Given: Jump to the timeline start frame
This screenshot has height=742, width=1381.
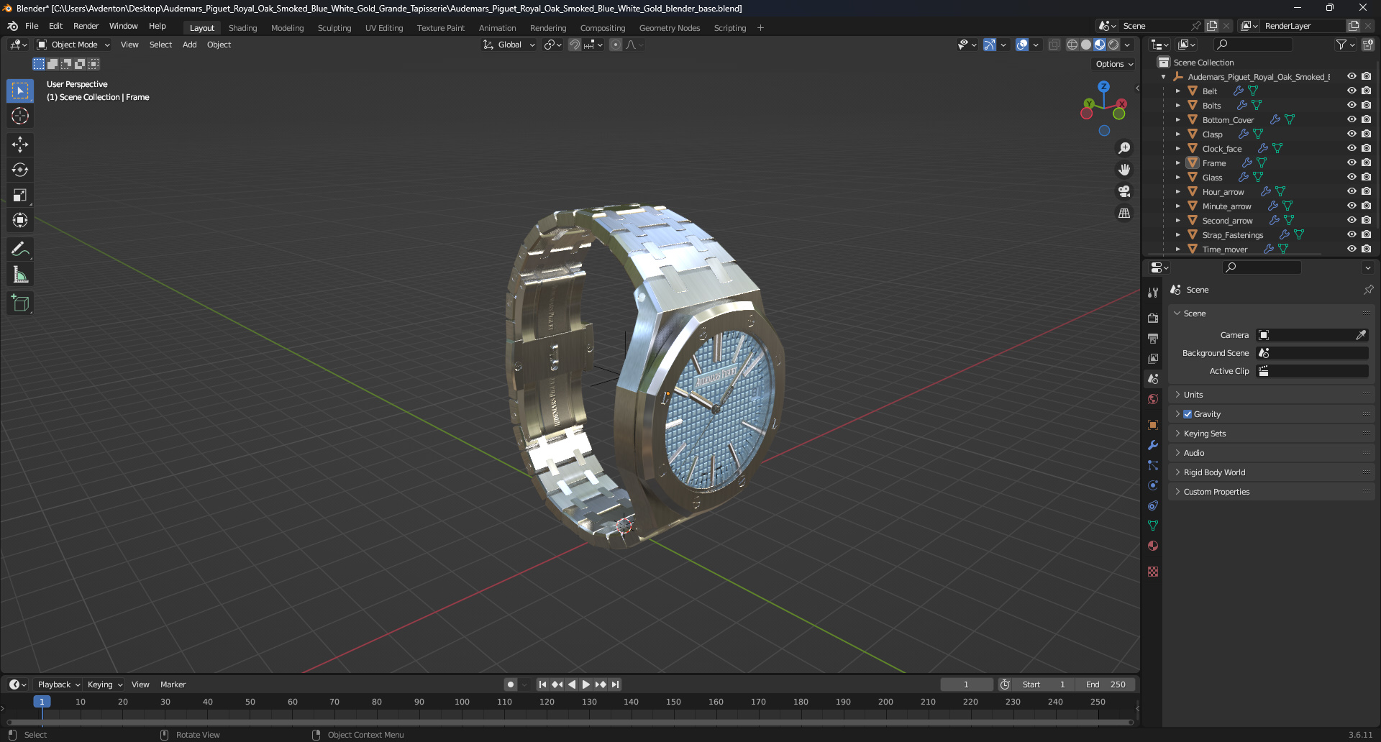Looking at the screenshot, I should coord(542,684).
